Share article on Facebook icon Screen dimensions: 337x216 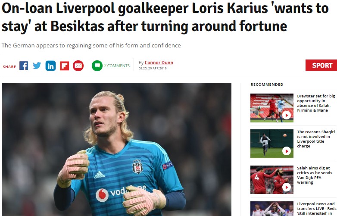24,66
